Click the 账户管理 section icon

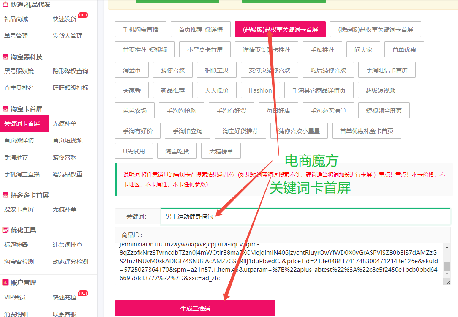5,282
